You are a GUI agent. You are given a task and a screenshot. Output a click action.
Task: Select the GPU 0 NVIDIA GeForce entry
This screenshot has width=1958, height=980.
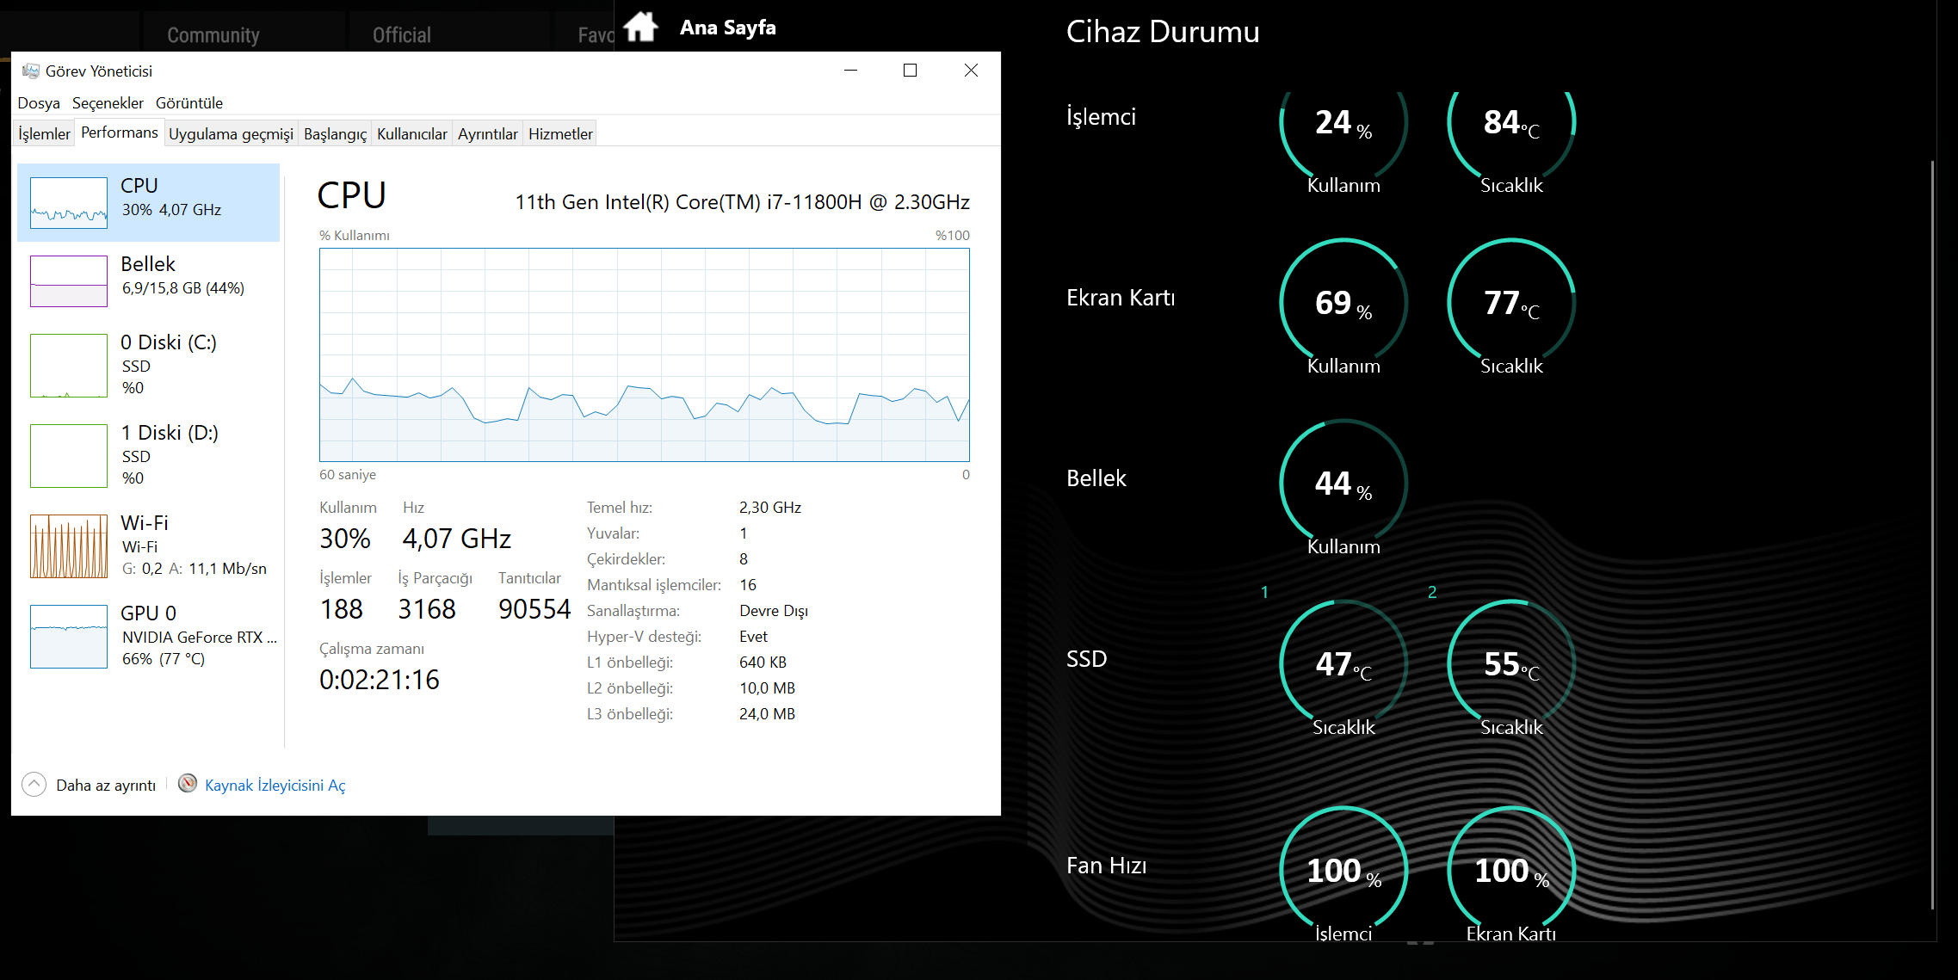coord(149,636)
